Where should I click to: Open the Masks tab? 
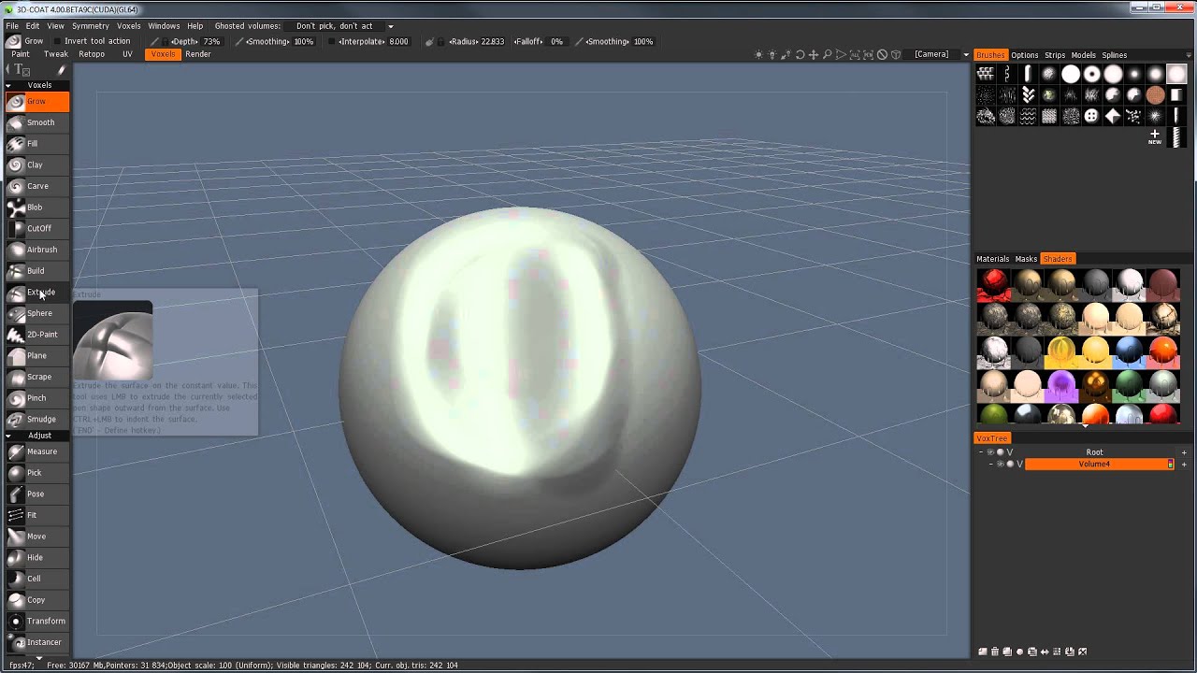1026,259
